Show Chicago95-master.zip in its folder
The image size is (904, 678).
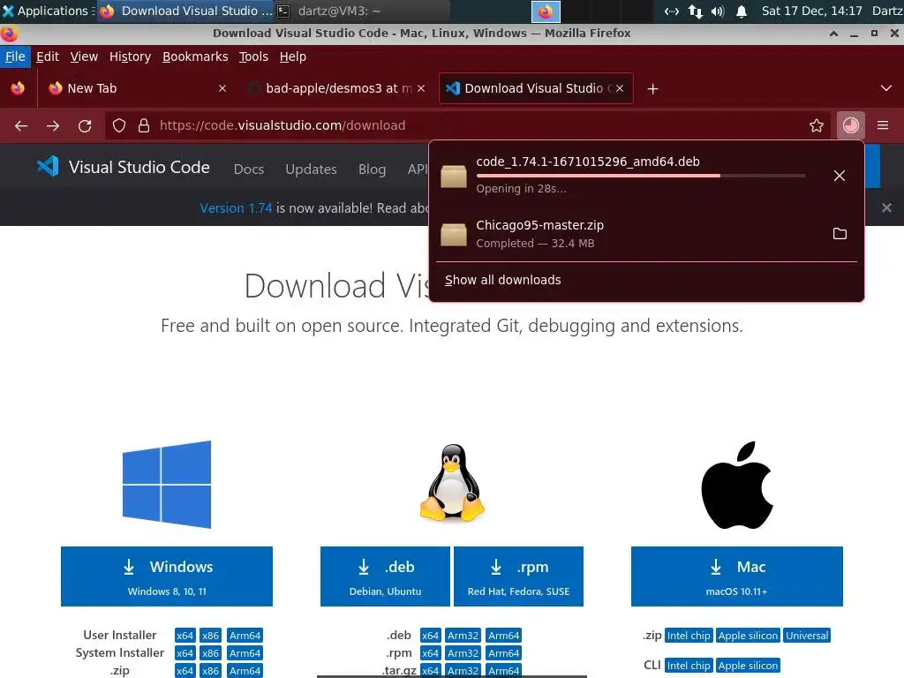pyautogui.click(x=840, y=233)
